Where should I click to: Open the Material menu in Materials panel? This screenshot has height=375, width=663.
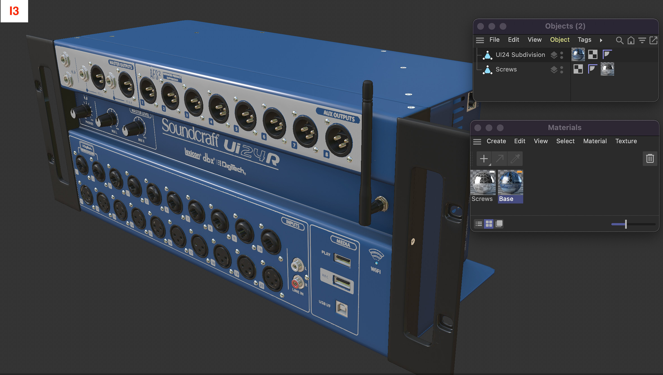tap(595, 141)
